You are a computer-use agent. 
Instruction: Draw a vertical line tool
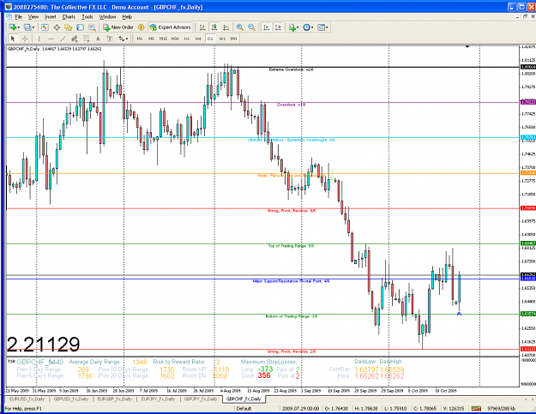(x=39, y=39)
